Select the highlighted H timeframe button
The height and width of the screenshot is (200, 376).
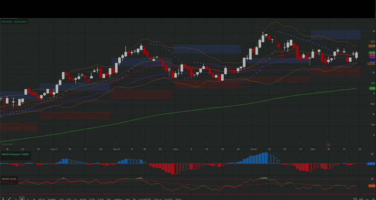pos(22,199)
